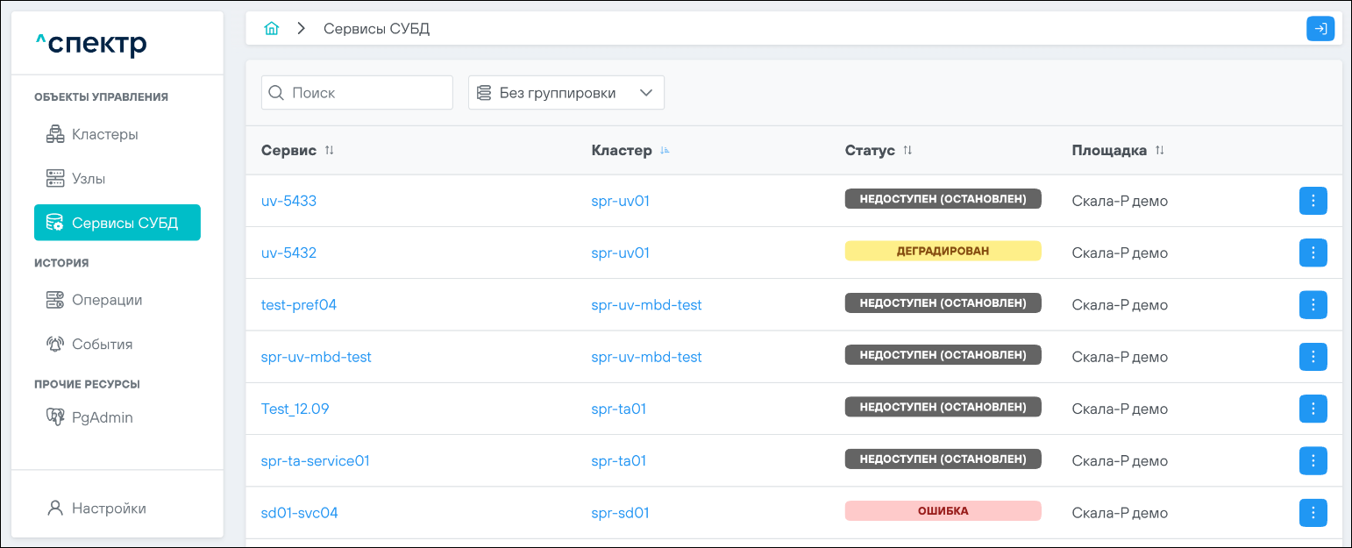
Task: Sort table by Сервис column
Action: pos(330,151)
